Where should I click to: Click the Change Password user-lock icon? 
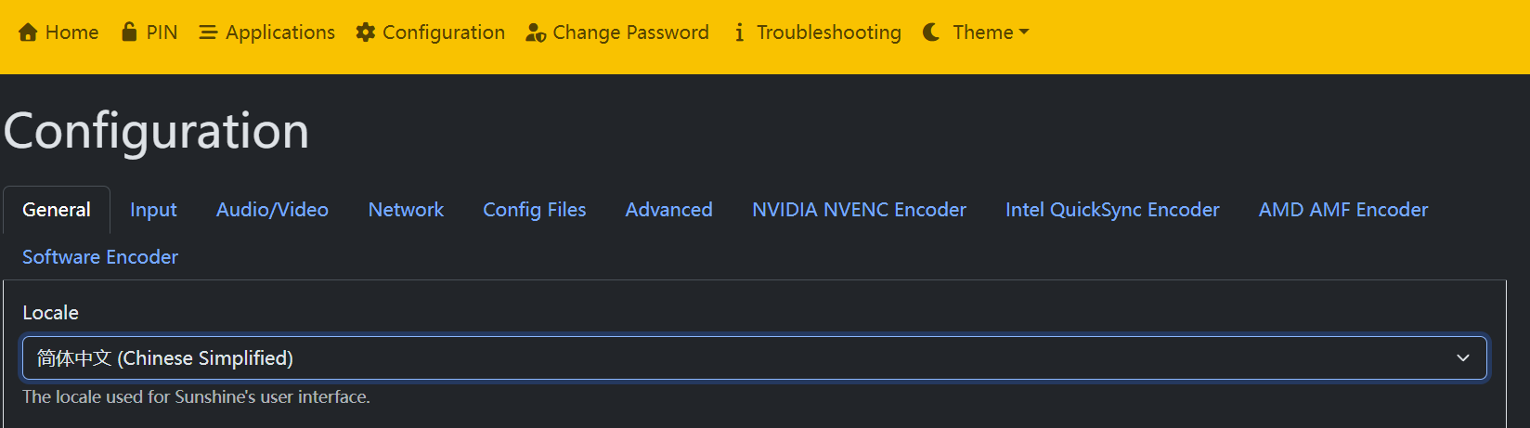(536, 32)
